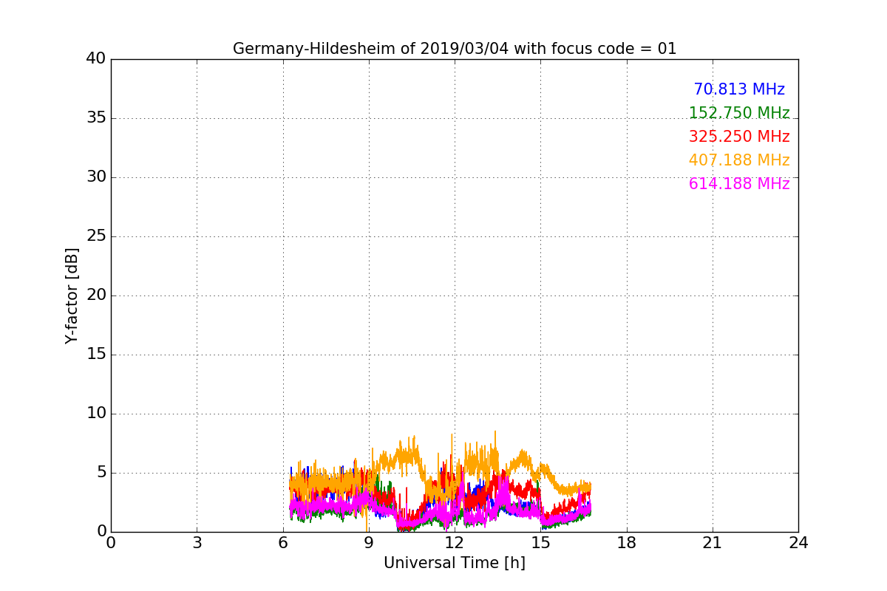This screenshot has height=591, width=887.
Task: Select the 70.813 MHz legend label
Action: coord(739,89)
